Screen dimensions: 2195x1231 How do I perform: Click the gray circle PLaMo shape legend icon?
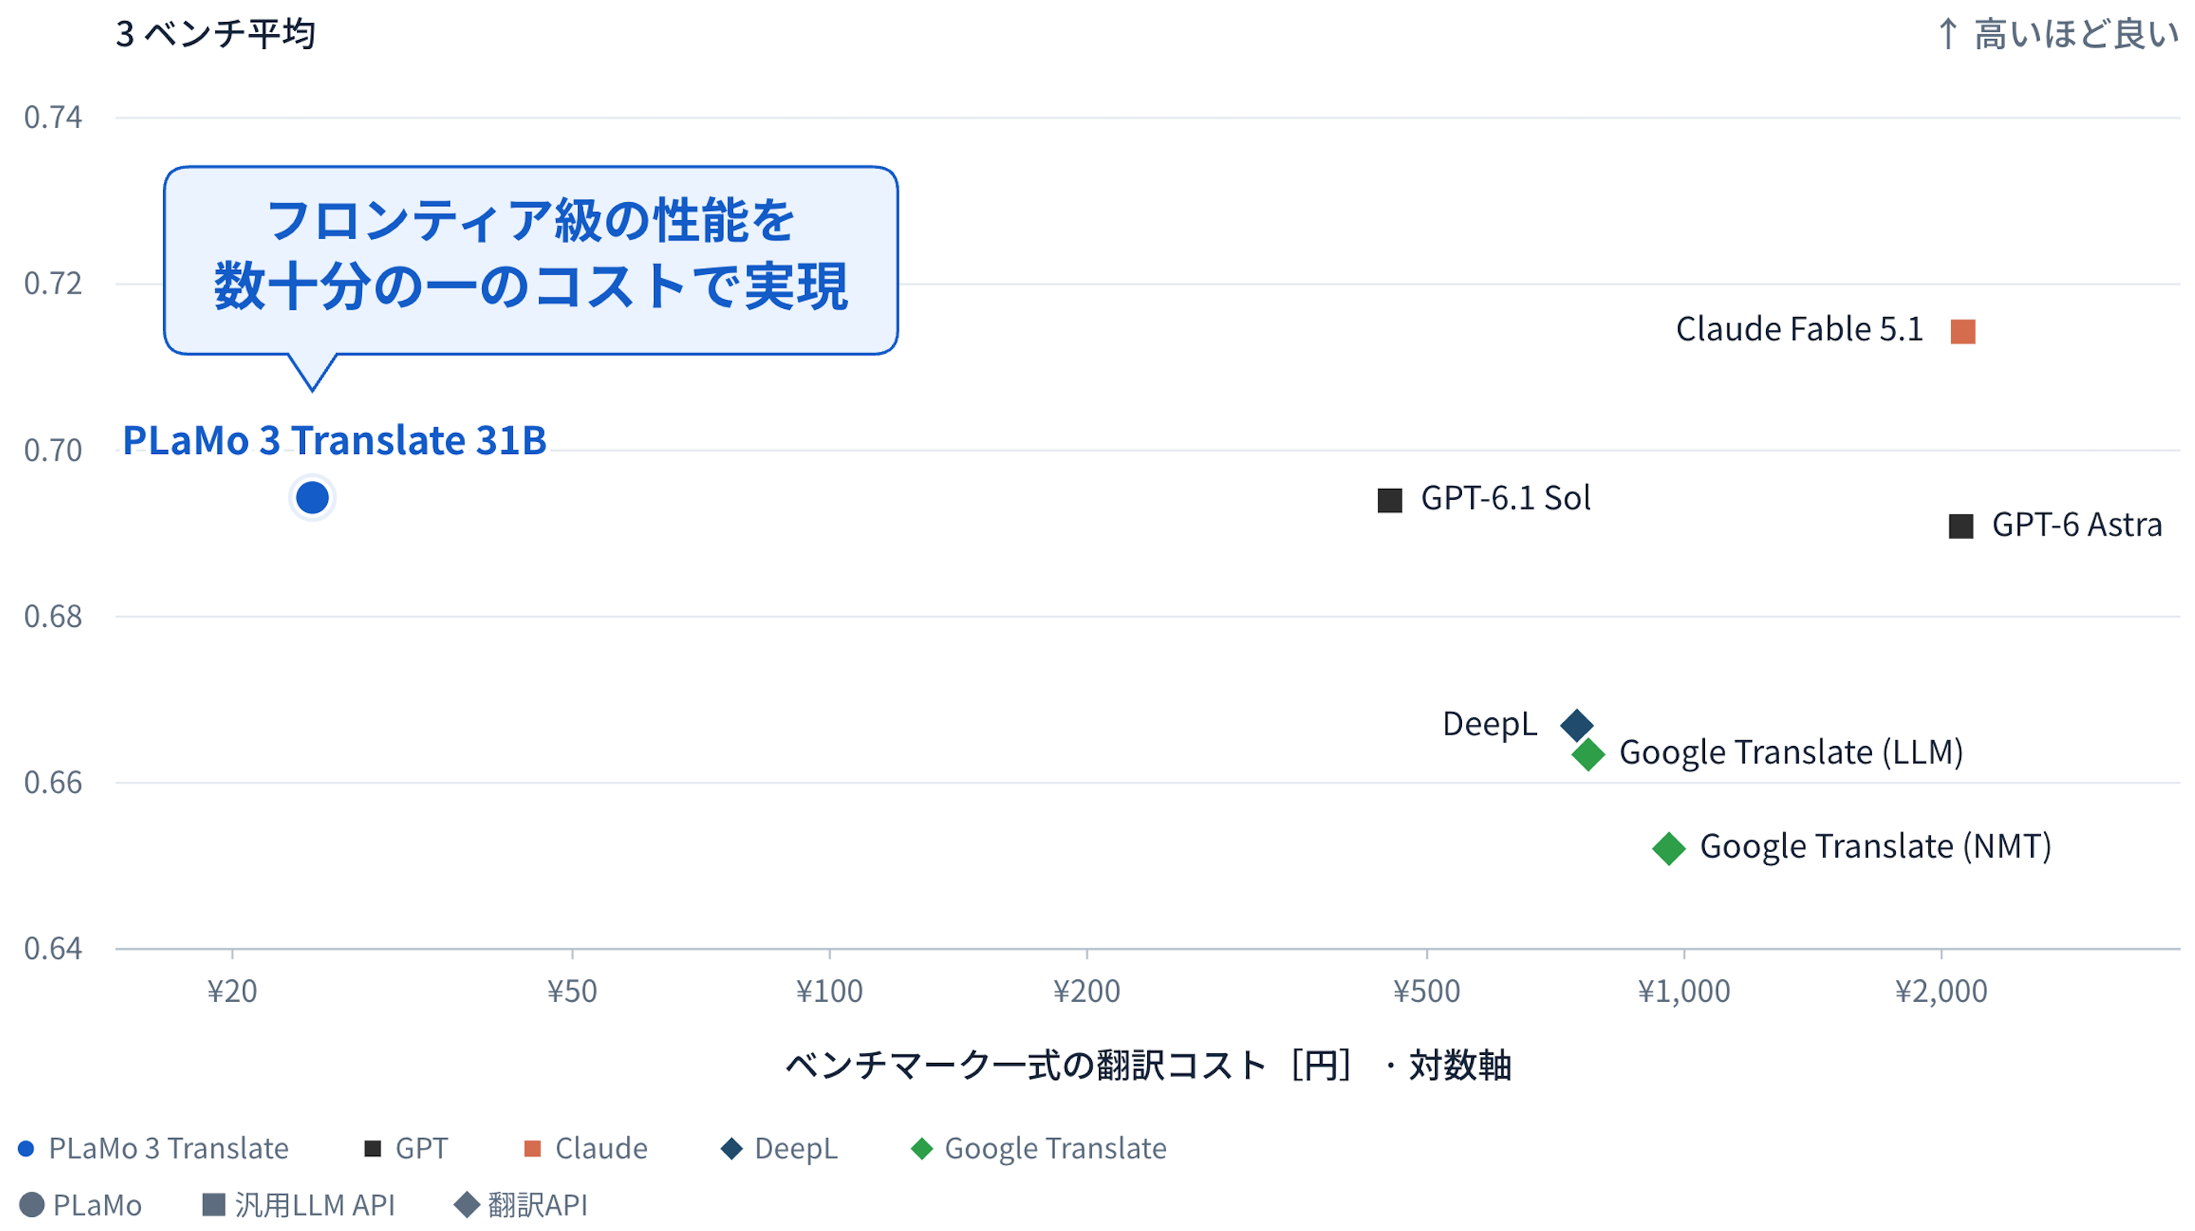32,1206
